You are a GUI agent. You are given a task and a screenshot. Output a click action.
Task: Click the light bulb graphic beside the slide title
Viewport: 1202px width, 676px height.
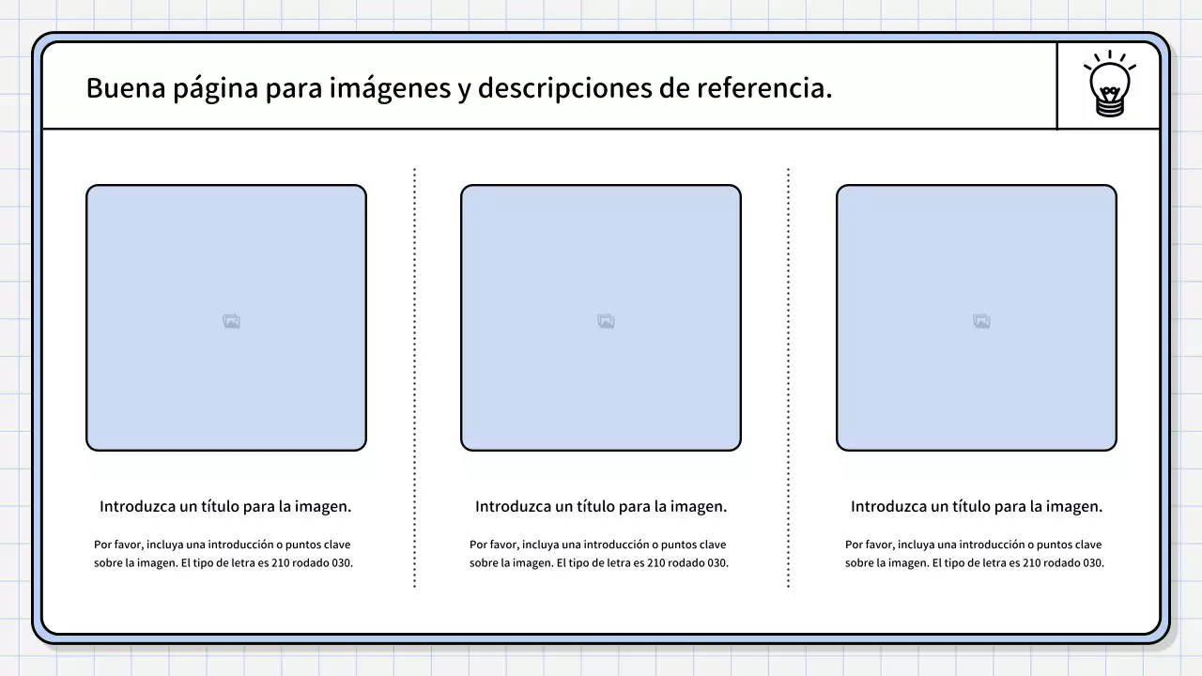(1109, 84)
